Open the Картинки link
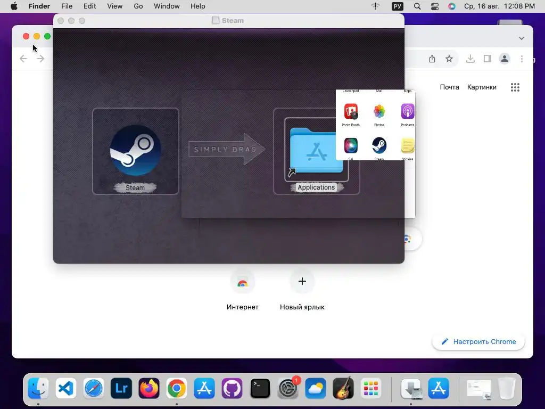This screenshot has width=545, height=409. coord(482,87)
